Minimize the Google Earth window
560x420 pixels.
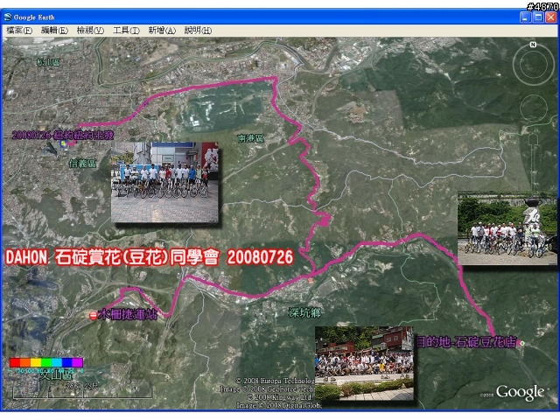pyautogui.click(x=525, y=17)
